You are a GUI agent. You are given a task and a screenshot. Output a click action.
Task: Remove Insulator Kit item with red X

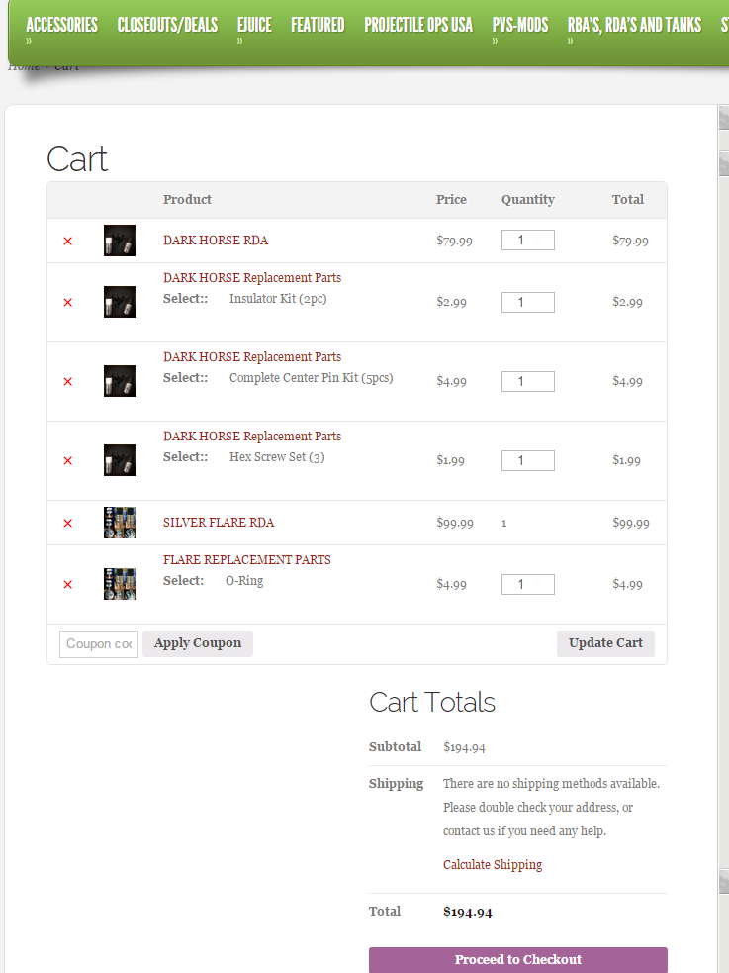pos(67,302)
